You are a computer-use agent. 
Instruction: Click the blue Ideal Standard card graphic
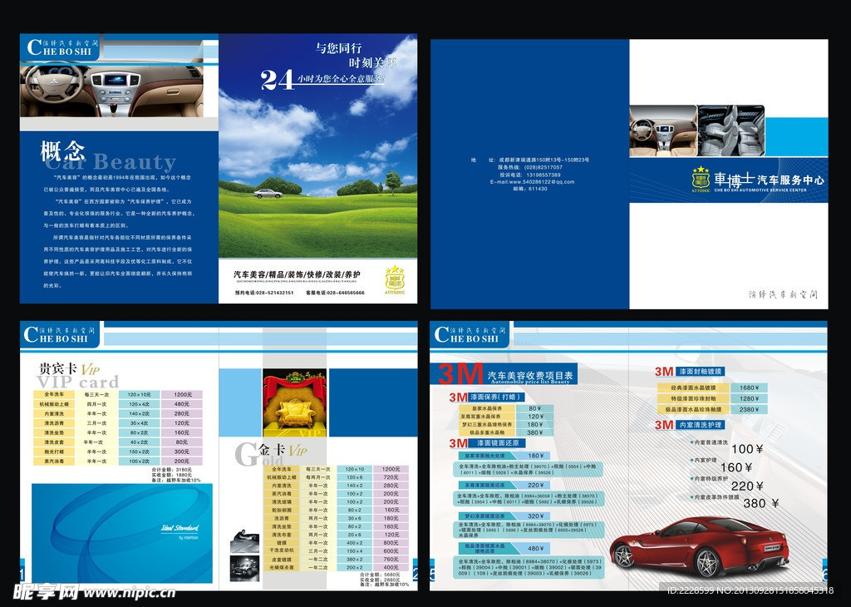point(122,533)
